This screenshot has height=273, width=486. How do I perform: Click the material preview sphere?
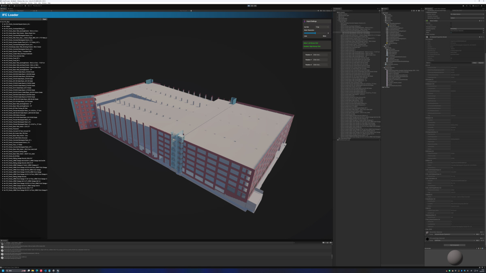coord(455,258)
